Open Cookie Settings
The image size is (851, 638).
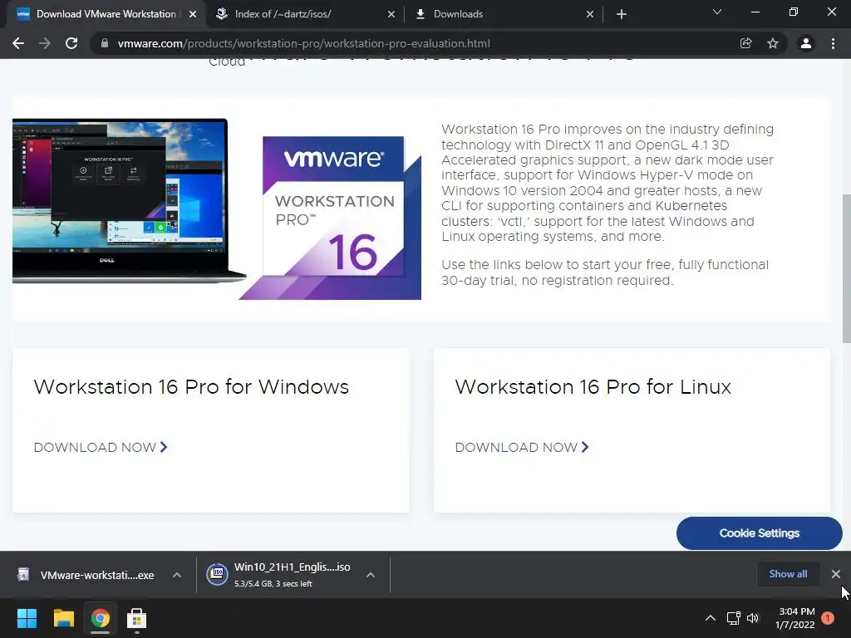(x=760, y=533)
